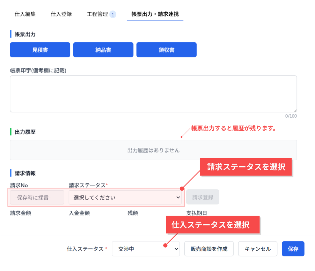This screenshot has width=315, height=271.
Task: Open the 請求ステータス dropdown
Action: [125, 197]
